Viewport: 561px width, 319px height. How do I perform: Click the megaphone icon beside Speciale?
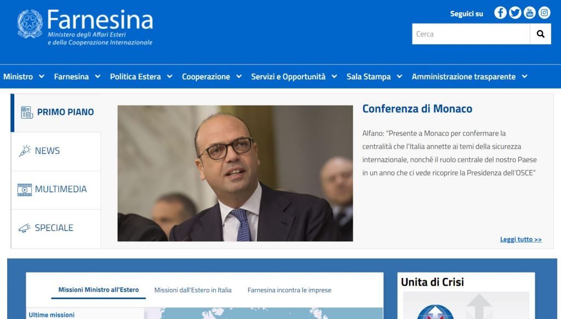[25, 228]
